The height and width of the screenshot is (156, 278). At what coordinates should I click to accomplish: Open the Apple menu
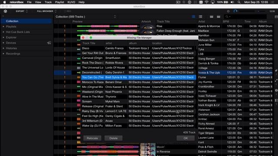point(5,2)
